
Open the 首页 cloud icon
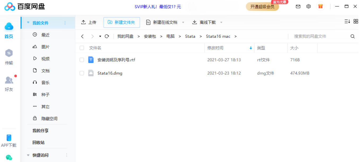coord(9,26)
